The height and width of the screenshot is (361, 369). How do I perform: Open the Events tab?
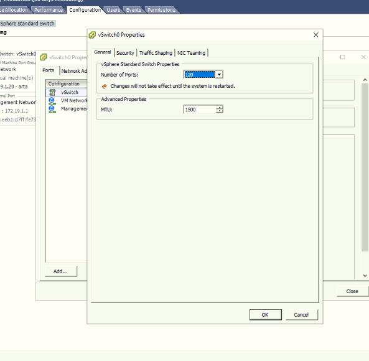(x=134, y=10)
